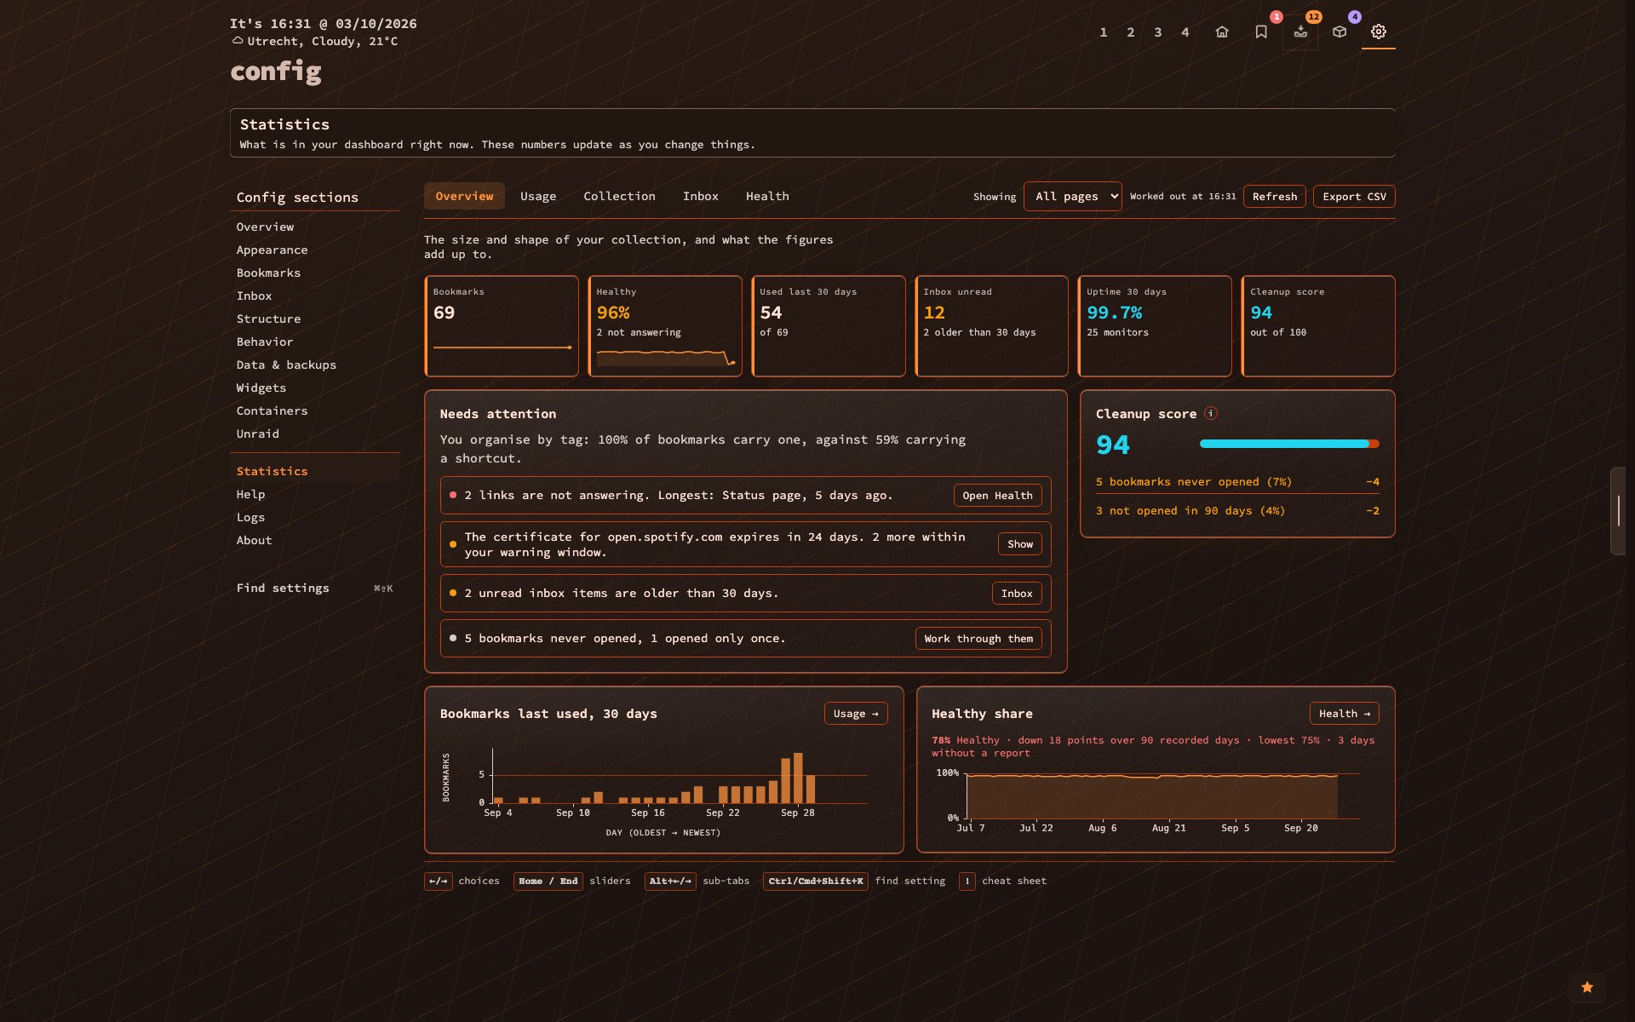Screen dimensions: 1635x1022
Task: Click the Used last 30 days card
Action: [829, 326]
